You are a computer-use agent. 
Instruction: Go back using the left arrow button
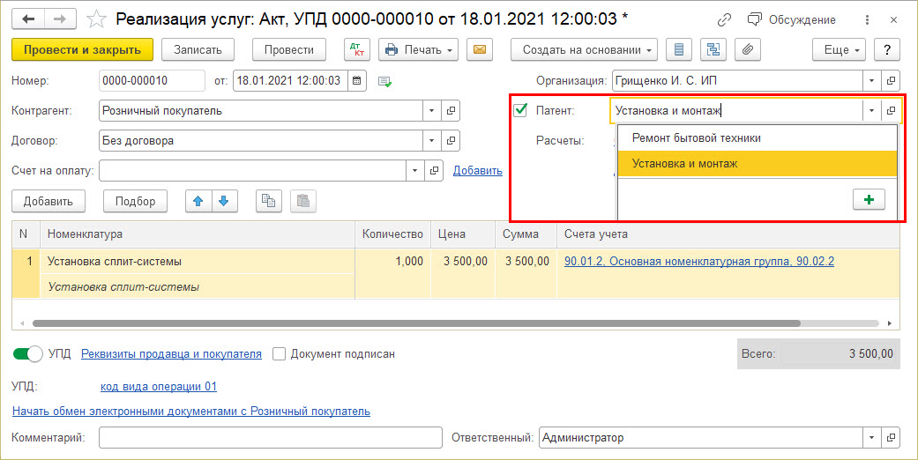[x=28, y=19]
